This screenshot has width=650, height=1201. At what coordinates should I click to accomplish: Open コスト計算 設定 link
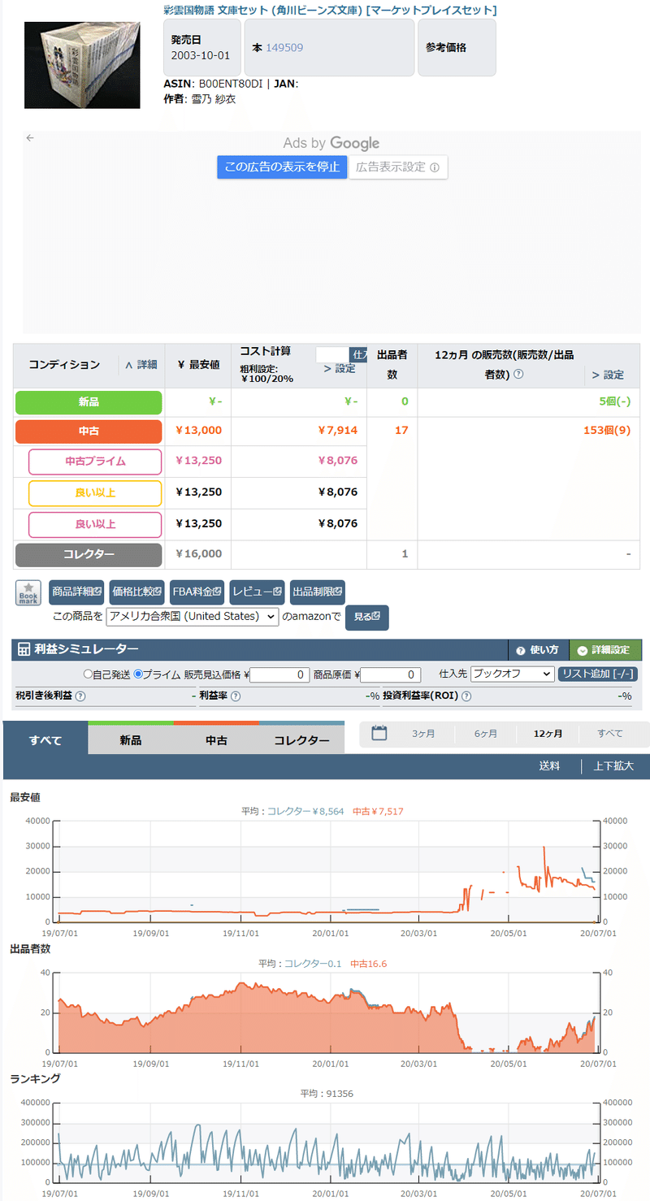[340, 368]
